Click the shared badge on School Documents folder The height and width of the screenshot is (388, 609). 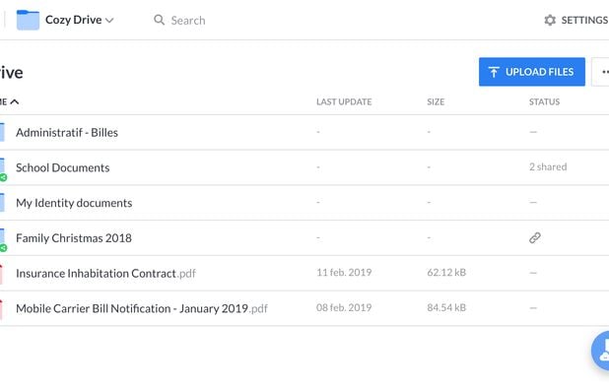[x=4, y=177]
